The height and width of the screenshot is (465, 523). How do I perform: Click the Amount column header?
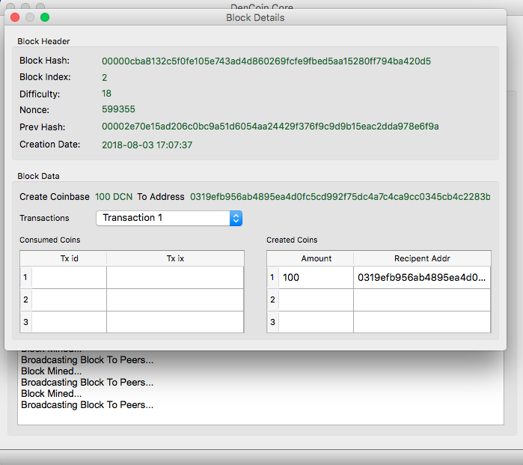click(316, 258)
